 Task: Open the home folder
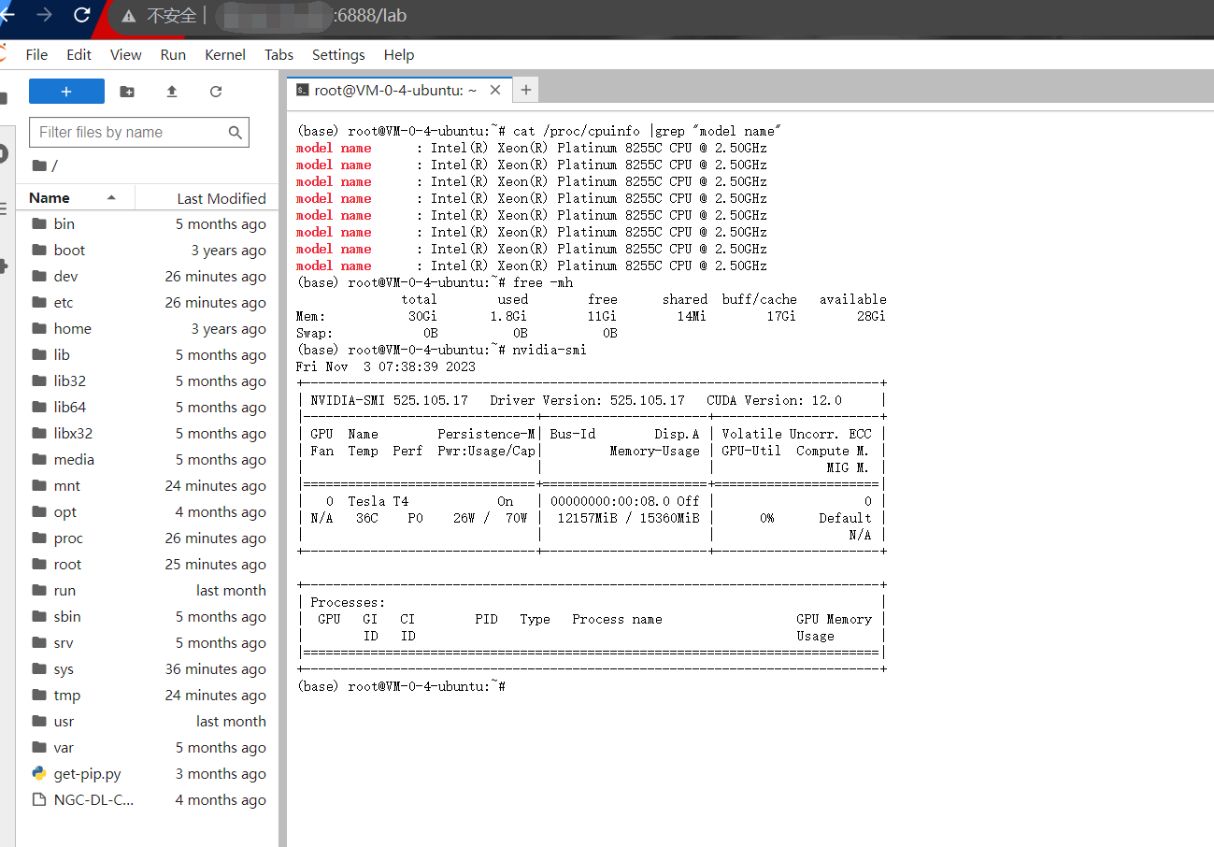pyautogui.click(x=72, y=328)
